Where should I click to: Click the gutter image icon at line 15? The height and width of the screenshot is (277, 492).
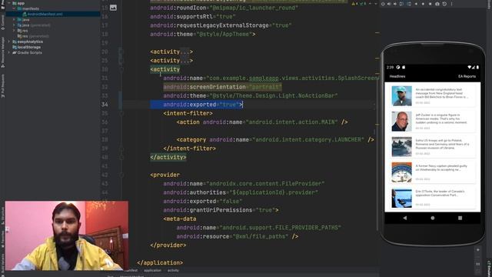pos(113,8)
